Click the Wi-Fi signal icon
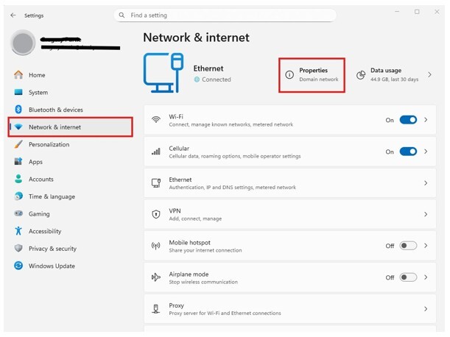 point(156,120)
